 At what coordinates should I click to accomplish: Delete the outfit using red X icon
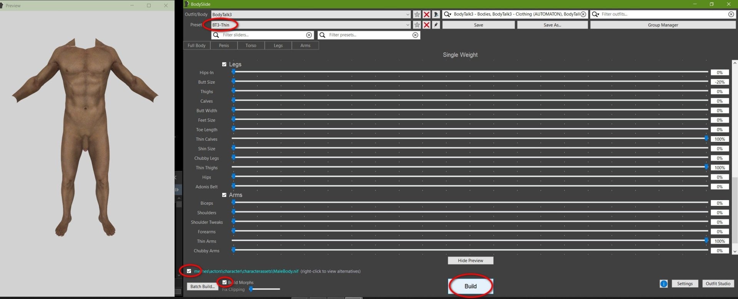(x=427, y=15)
